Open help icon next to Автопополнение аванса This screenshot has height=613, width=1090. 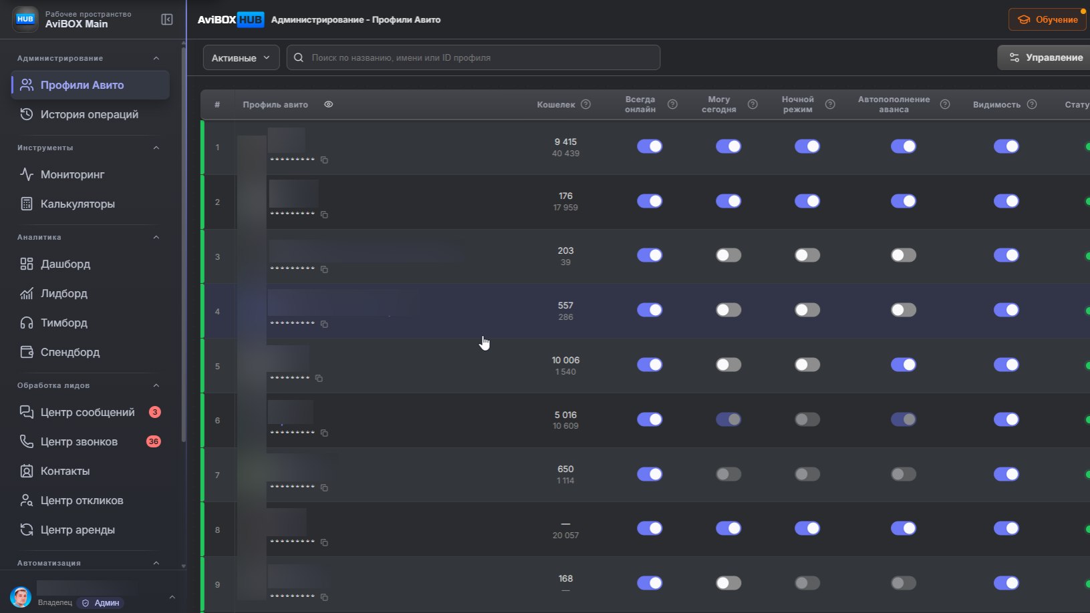(945, 104)
